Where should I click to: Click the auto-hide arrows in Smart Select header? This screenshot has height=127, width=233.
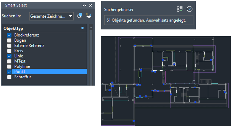tap(84, 5)
